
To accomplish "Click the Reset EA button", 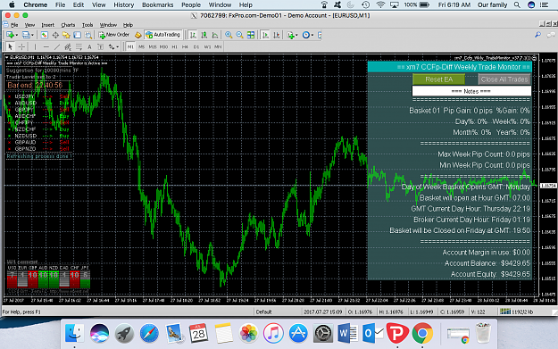I will [438, 79].
